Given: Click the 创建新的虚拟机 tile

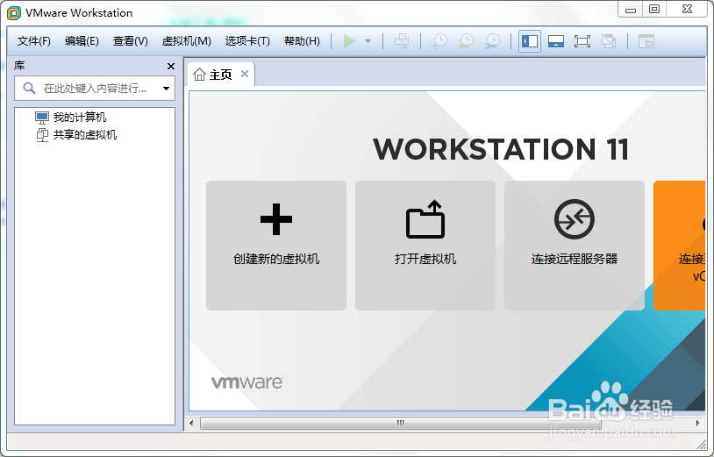Looking at the screenshot, I should click(276, 246).
